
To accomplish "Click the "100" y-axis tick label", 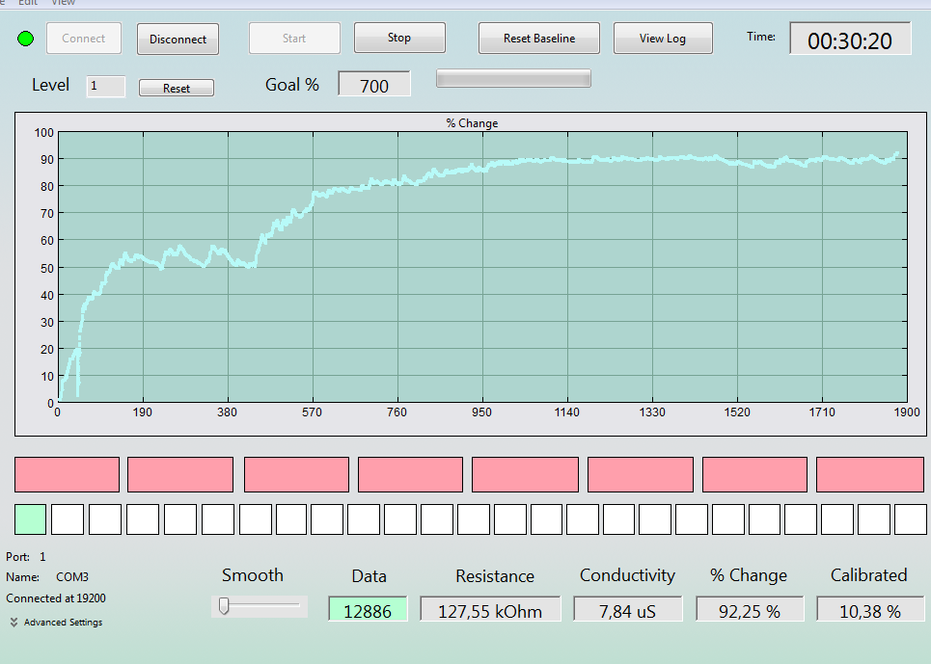I will pos(44,133).
